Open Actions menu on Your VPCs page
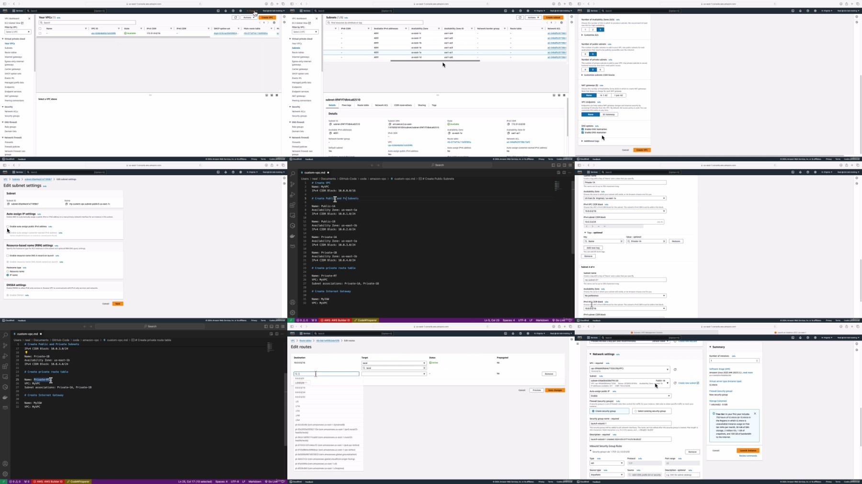Screen dimensions: 862x484 [x=249, y=18]
